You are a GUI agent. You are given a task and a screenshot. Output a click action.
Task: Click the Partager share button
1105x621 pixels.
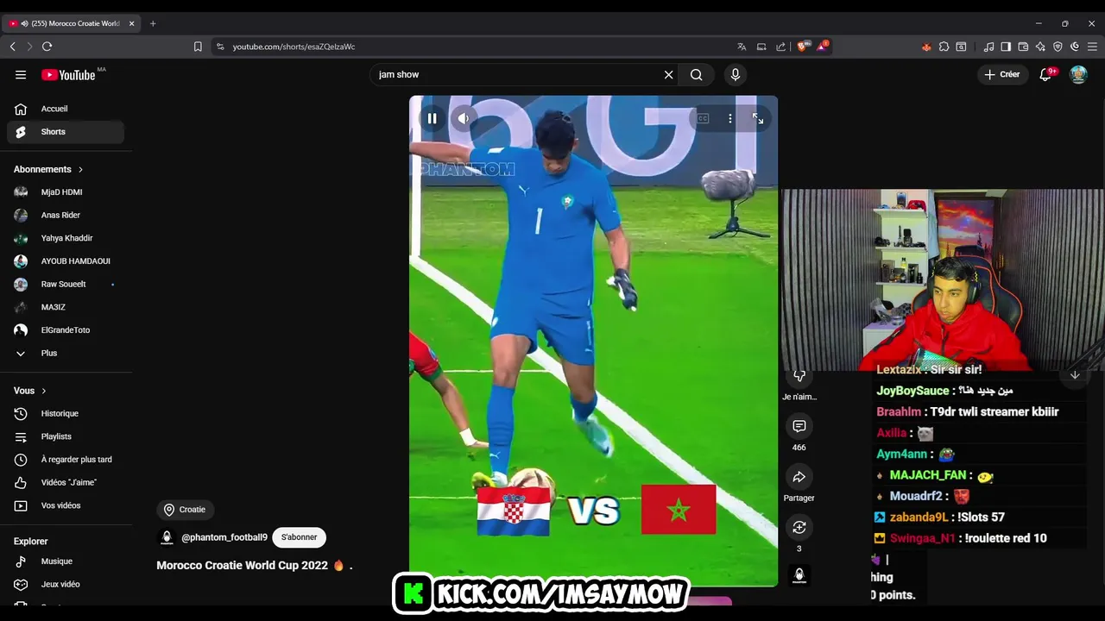tap(799, 477)
